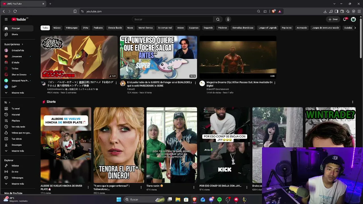Open Brave Leo AI assistant

click(348, 11)
